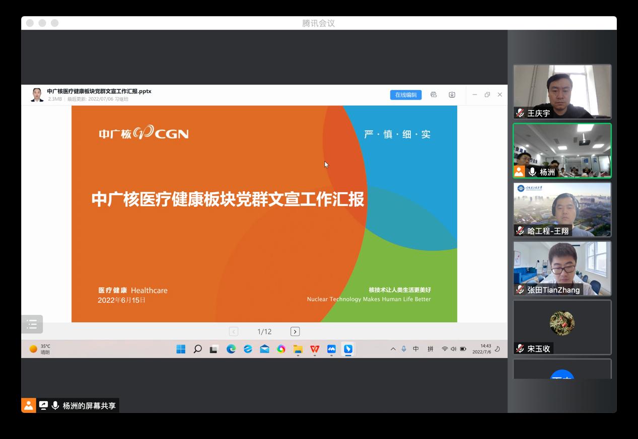Open File Explorer folder icon
The width and height of the screenshot is (638, 439).
point(298,349)
